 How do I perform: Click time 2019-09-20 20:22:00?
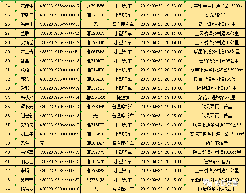pyautogui.click(x=161, y=61)
